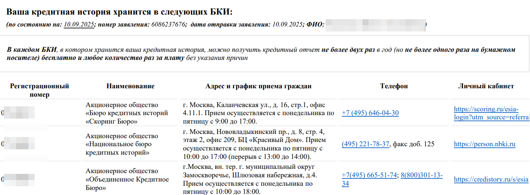Click the «Адрес и график приема граждан» header
The width and height of the screenshot is (530, 195).
point(259,86)
